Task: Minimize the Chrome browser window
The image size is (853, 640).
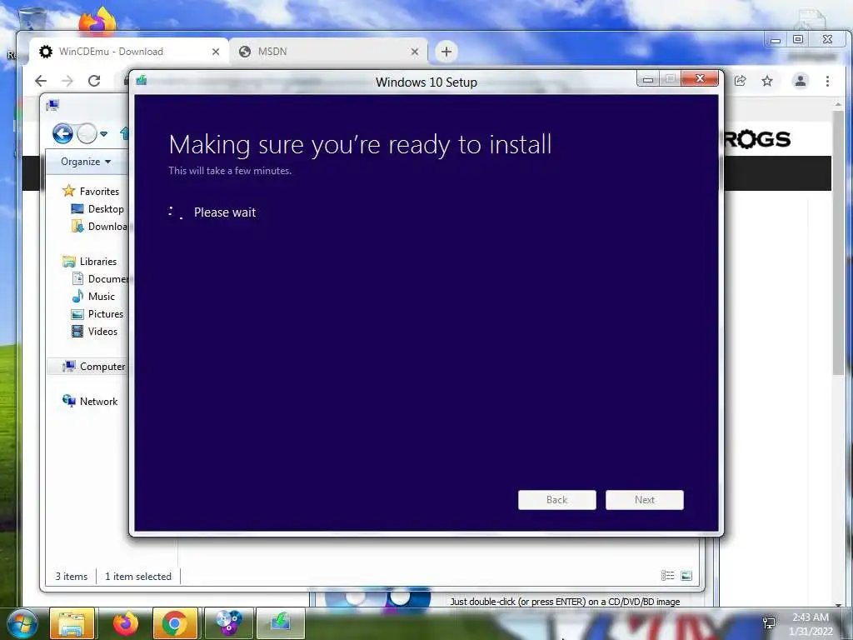Action: (776, 40)
